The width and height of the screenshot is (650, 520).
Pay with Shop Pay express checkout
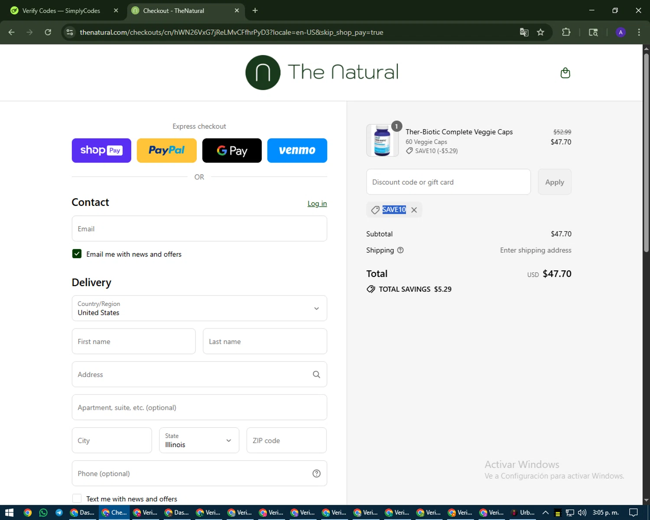(x=101, y=150)
